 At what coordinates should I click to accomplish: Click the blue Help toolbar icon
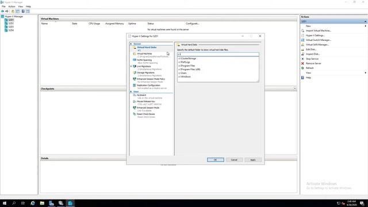[x=23, y=11]
